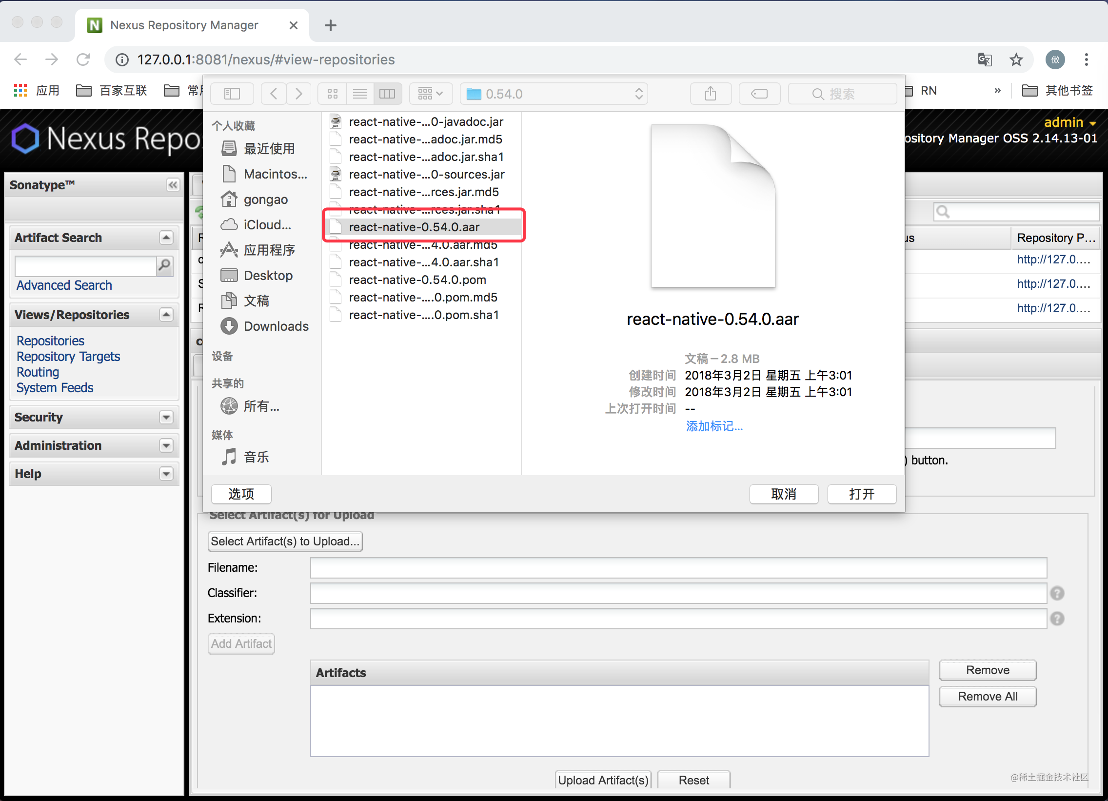
Task: Open the 0.54.0 folder path dropdown
Action: (553, 94)
